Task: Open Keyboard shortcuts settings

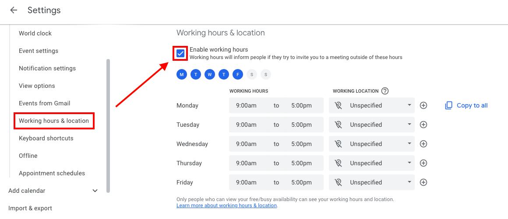Action: 46,138
